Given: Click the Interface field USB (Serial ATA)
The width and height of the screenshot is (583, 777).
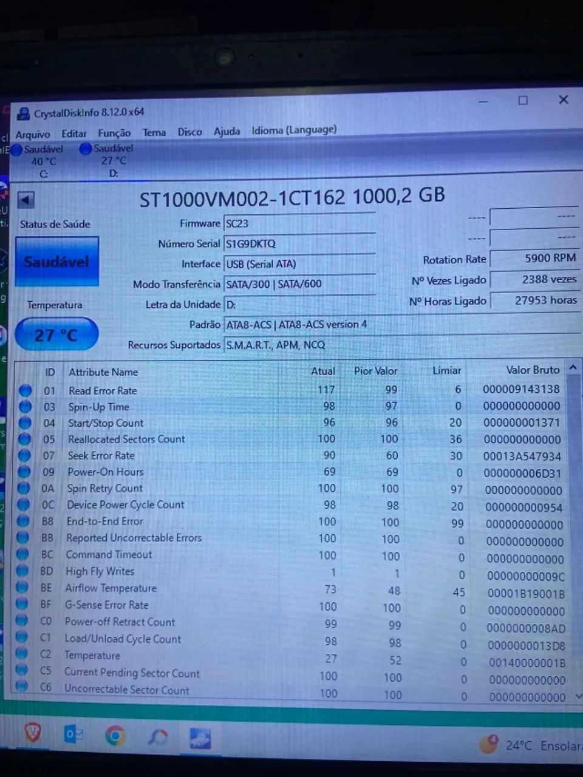Looking at the screenshot, I should click(299, 264).
